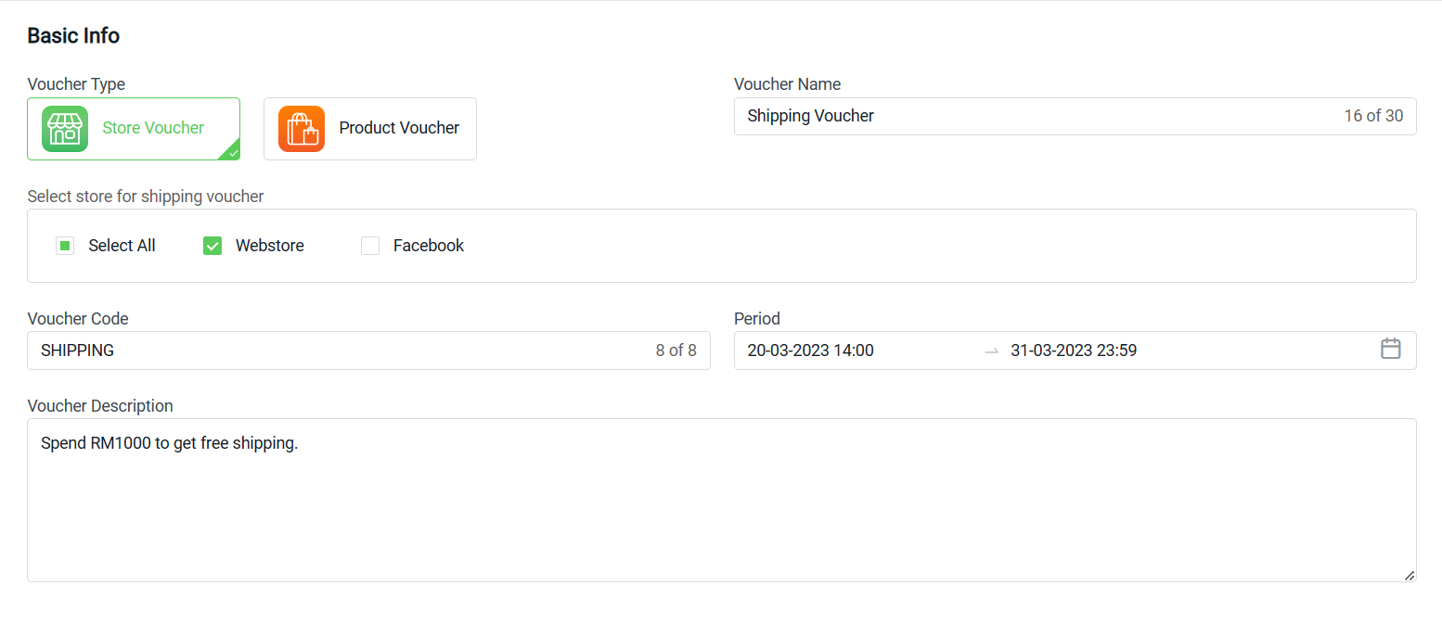Open the start date 20-03-2023 14:00 picker
The height and width of the screenshot is (624, 1442).
(x=810, y=350)
